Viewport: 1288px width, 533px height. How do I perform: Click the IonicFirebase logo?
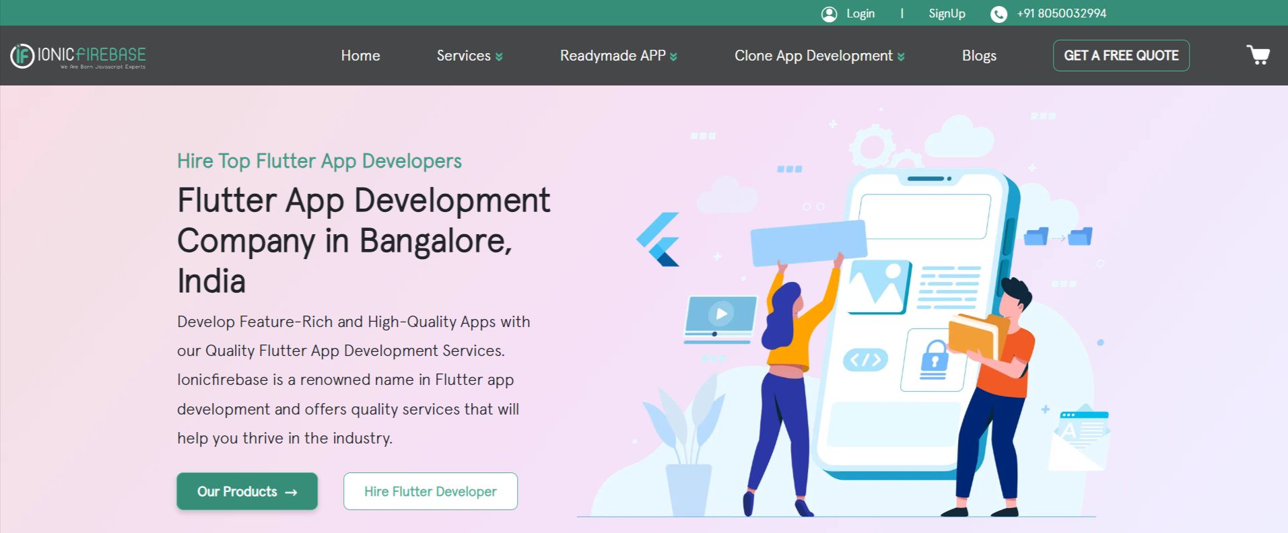78,56
